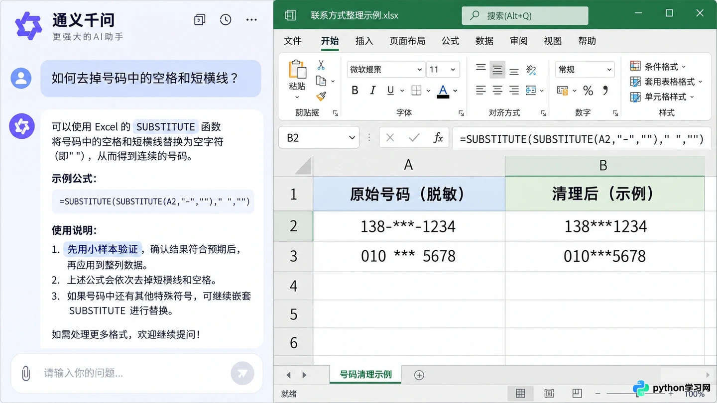Switch to the 插入 ribbon tab

(364, 41)
